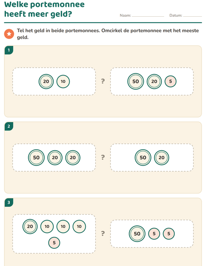Select the 20 coin in exercise 3's left wallet
This screenshot has width=206, height=266.
tap(30, 227)
